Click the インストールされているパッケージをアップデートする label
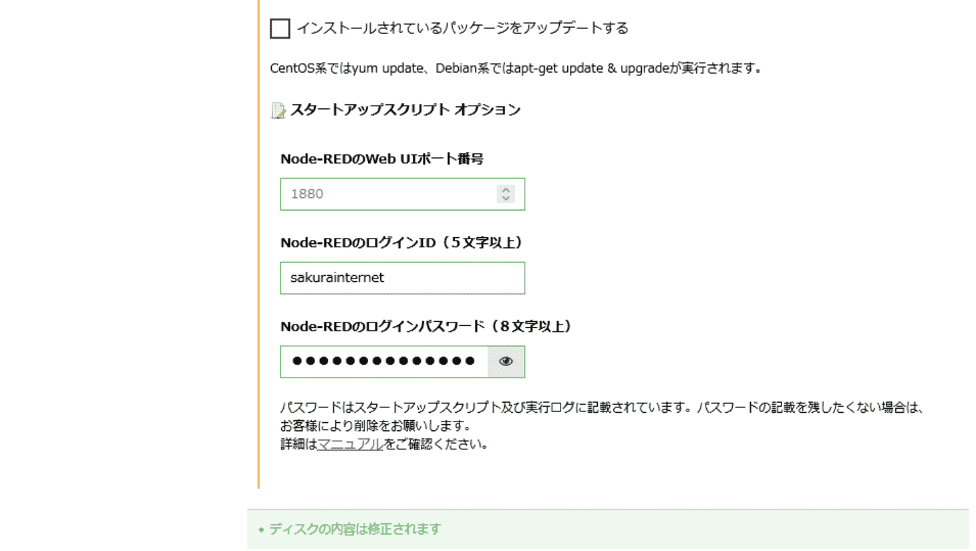The height and width of the screenshot is (551, 976). (x=462, y=28)
